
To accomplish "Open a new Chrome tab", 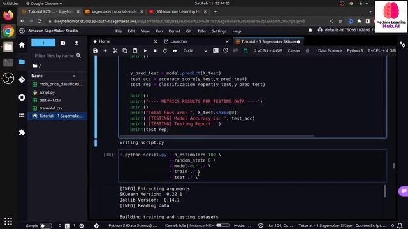I will point(215,11).
